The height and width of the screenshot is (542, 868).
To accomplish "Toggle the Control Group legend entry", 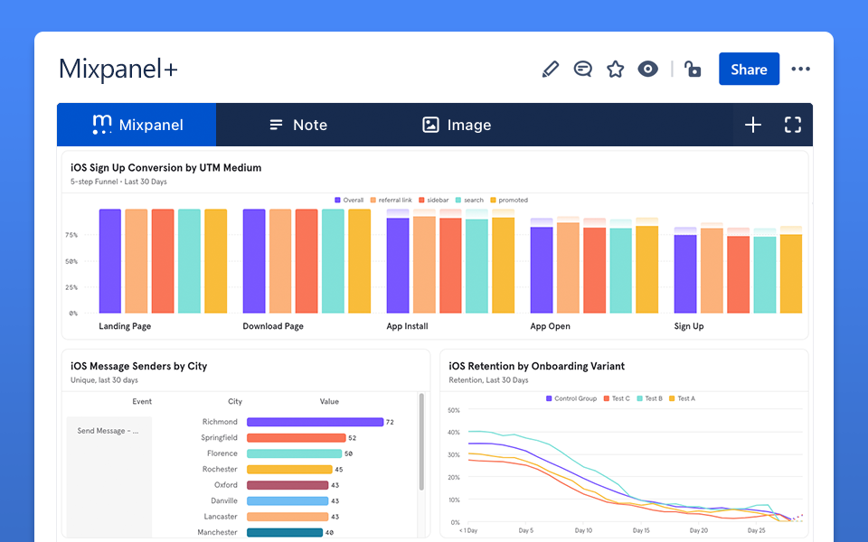I will click(571, 398).
